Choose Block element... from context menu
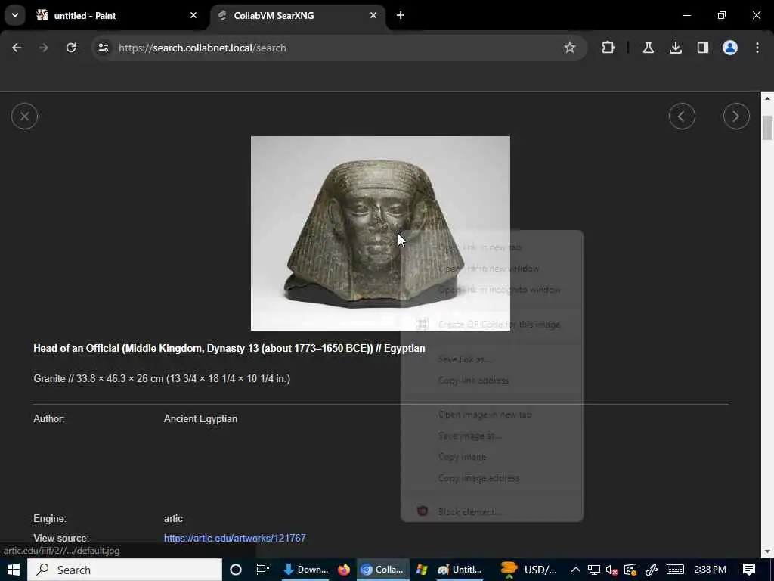Screen dimensions: 774x581 (x=491, y=512)
